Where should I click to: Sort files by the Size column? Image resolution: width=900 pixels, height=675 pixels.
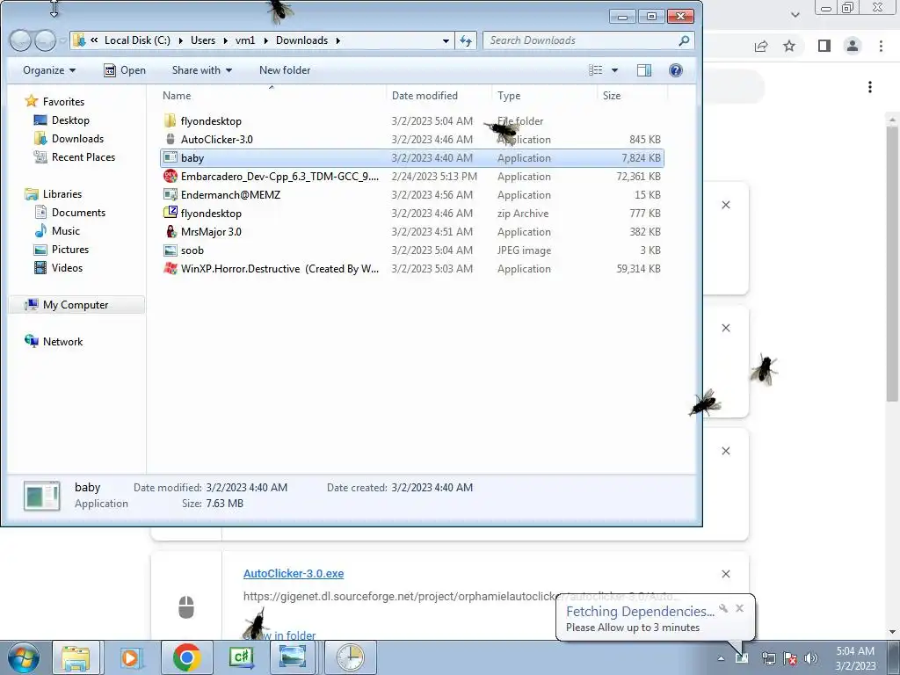tap(612, 95)
